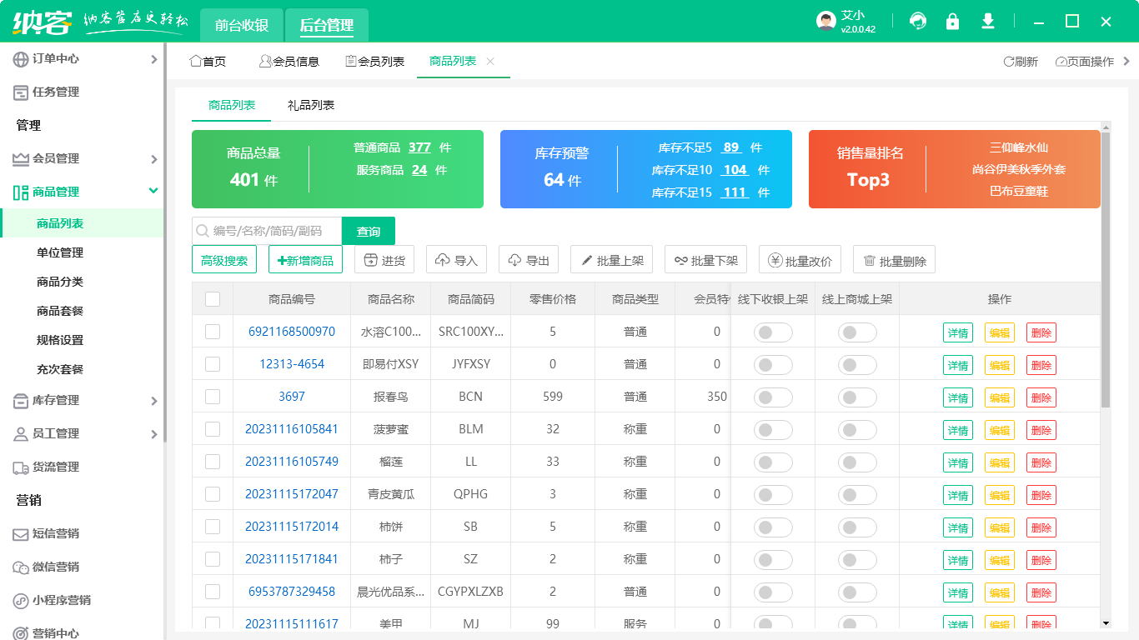Tick the checkbox for 报春鸟
Image resolution: width=1139 pixels, height=640 pixels.
[x=213, y=397]
